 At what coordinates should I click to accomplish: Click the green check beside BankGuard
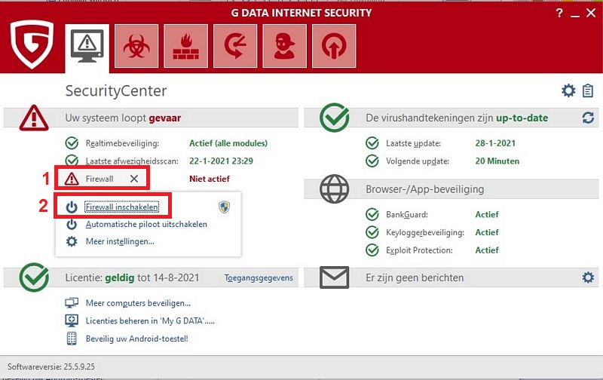tap(372, 214)
